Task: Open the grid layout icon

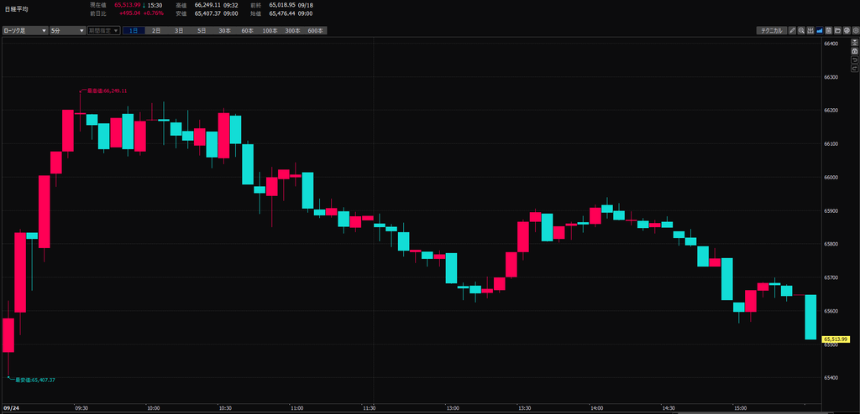Action: click(810, 31)
